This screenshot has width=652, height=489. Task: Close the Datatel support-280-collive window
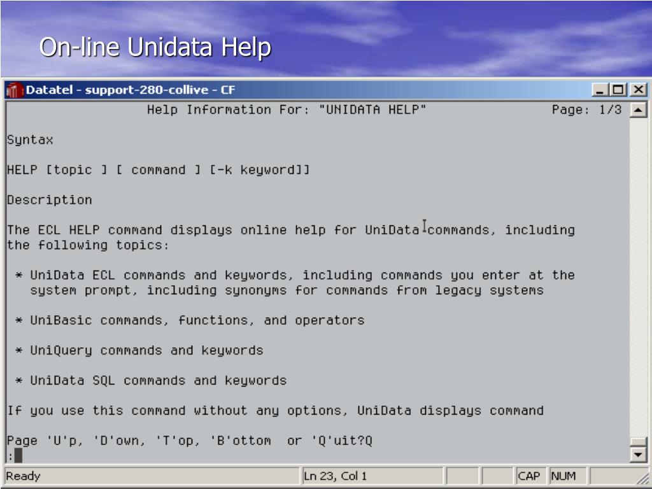638,90
